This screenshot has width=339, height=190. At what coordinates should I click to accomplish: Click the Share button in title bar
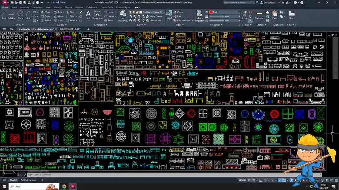60,2
